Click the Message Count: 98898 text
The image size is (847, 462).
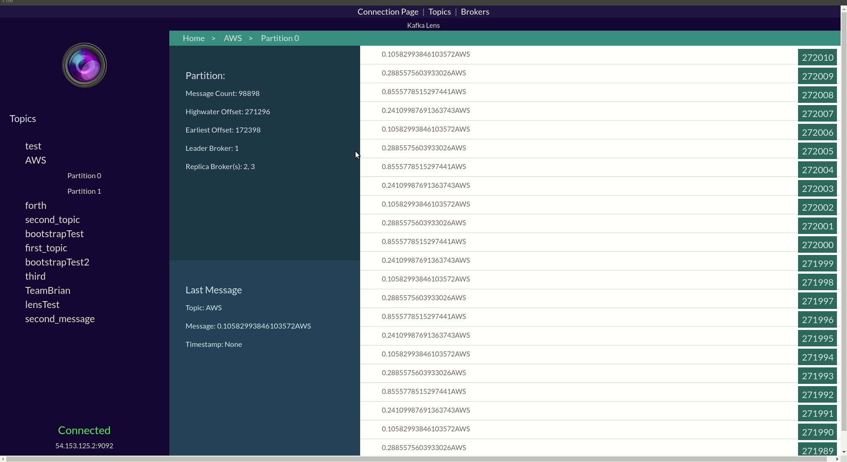coord(222,93)
